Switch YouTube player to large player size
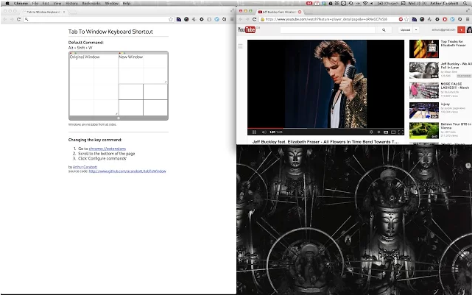The height and width of the screenshot is (295, 472). point(393,132)
